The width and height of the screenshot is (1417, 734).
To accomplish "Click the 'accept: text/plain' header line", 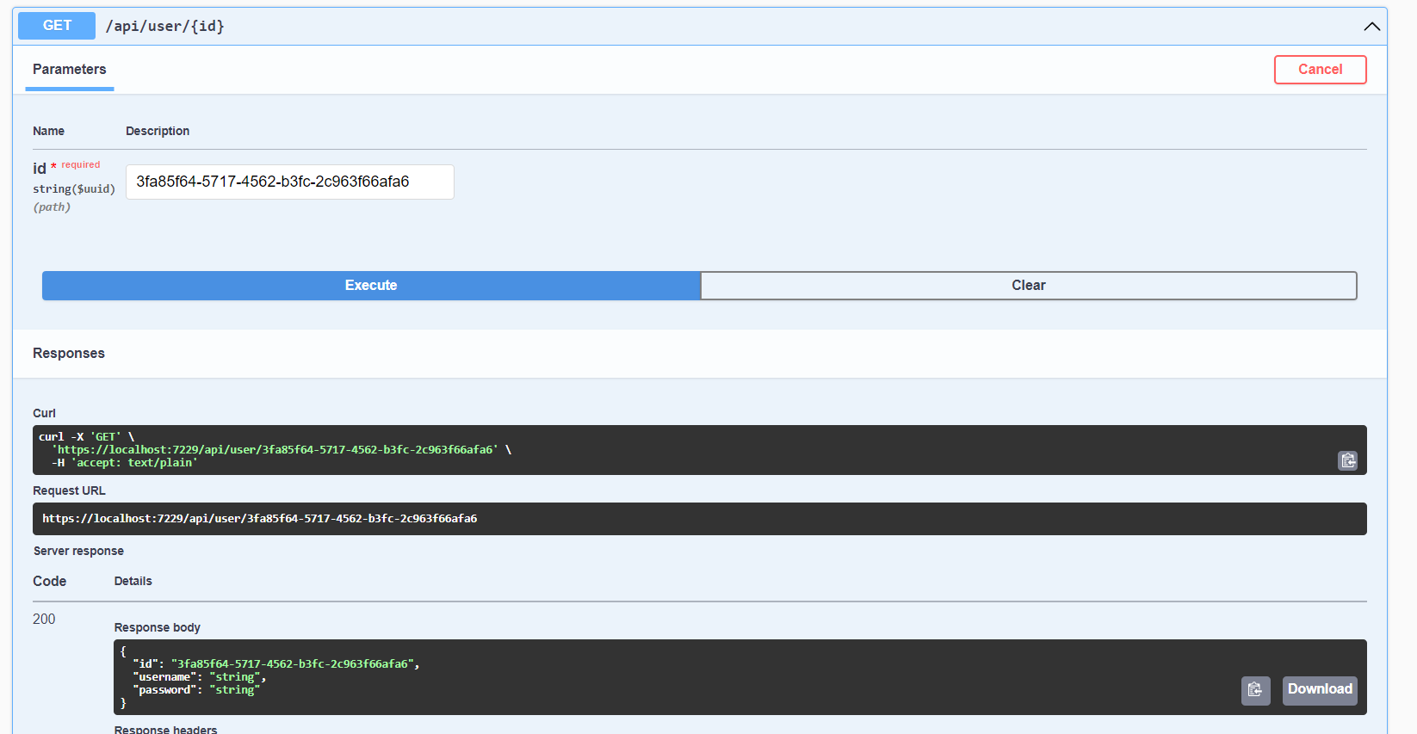I will (x=125, y=463).
